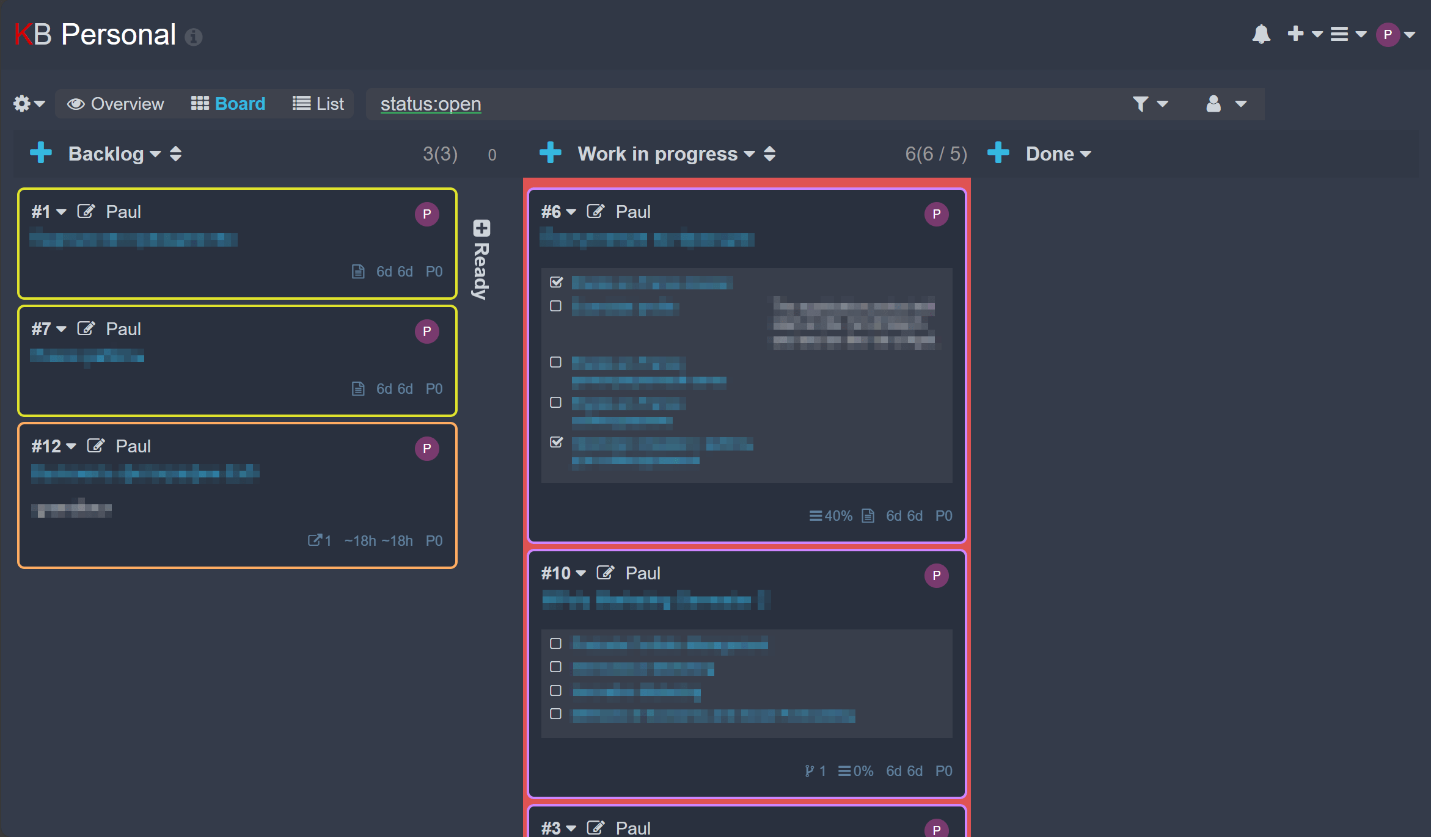Click Work in progress sort arrows

[770, 154]
